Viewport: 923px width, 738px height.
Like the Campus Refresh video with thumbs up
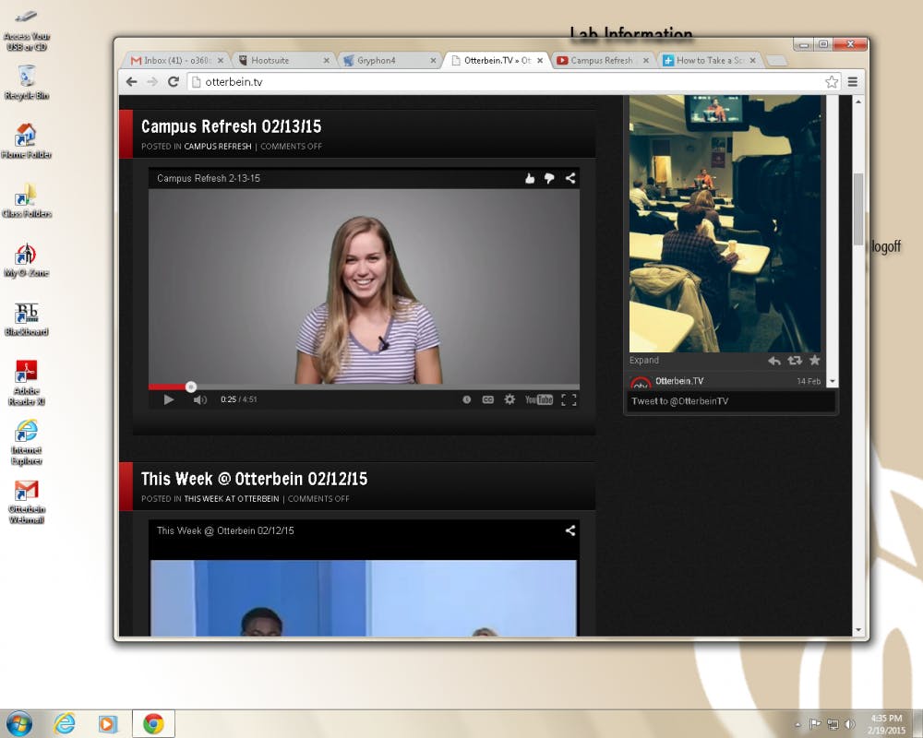coord(530,178)
